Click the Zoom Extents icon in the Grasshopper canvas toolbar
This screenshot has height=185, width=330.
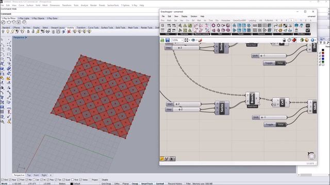click(x=186, y=40)
